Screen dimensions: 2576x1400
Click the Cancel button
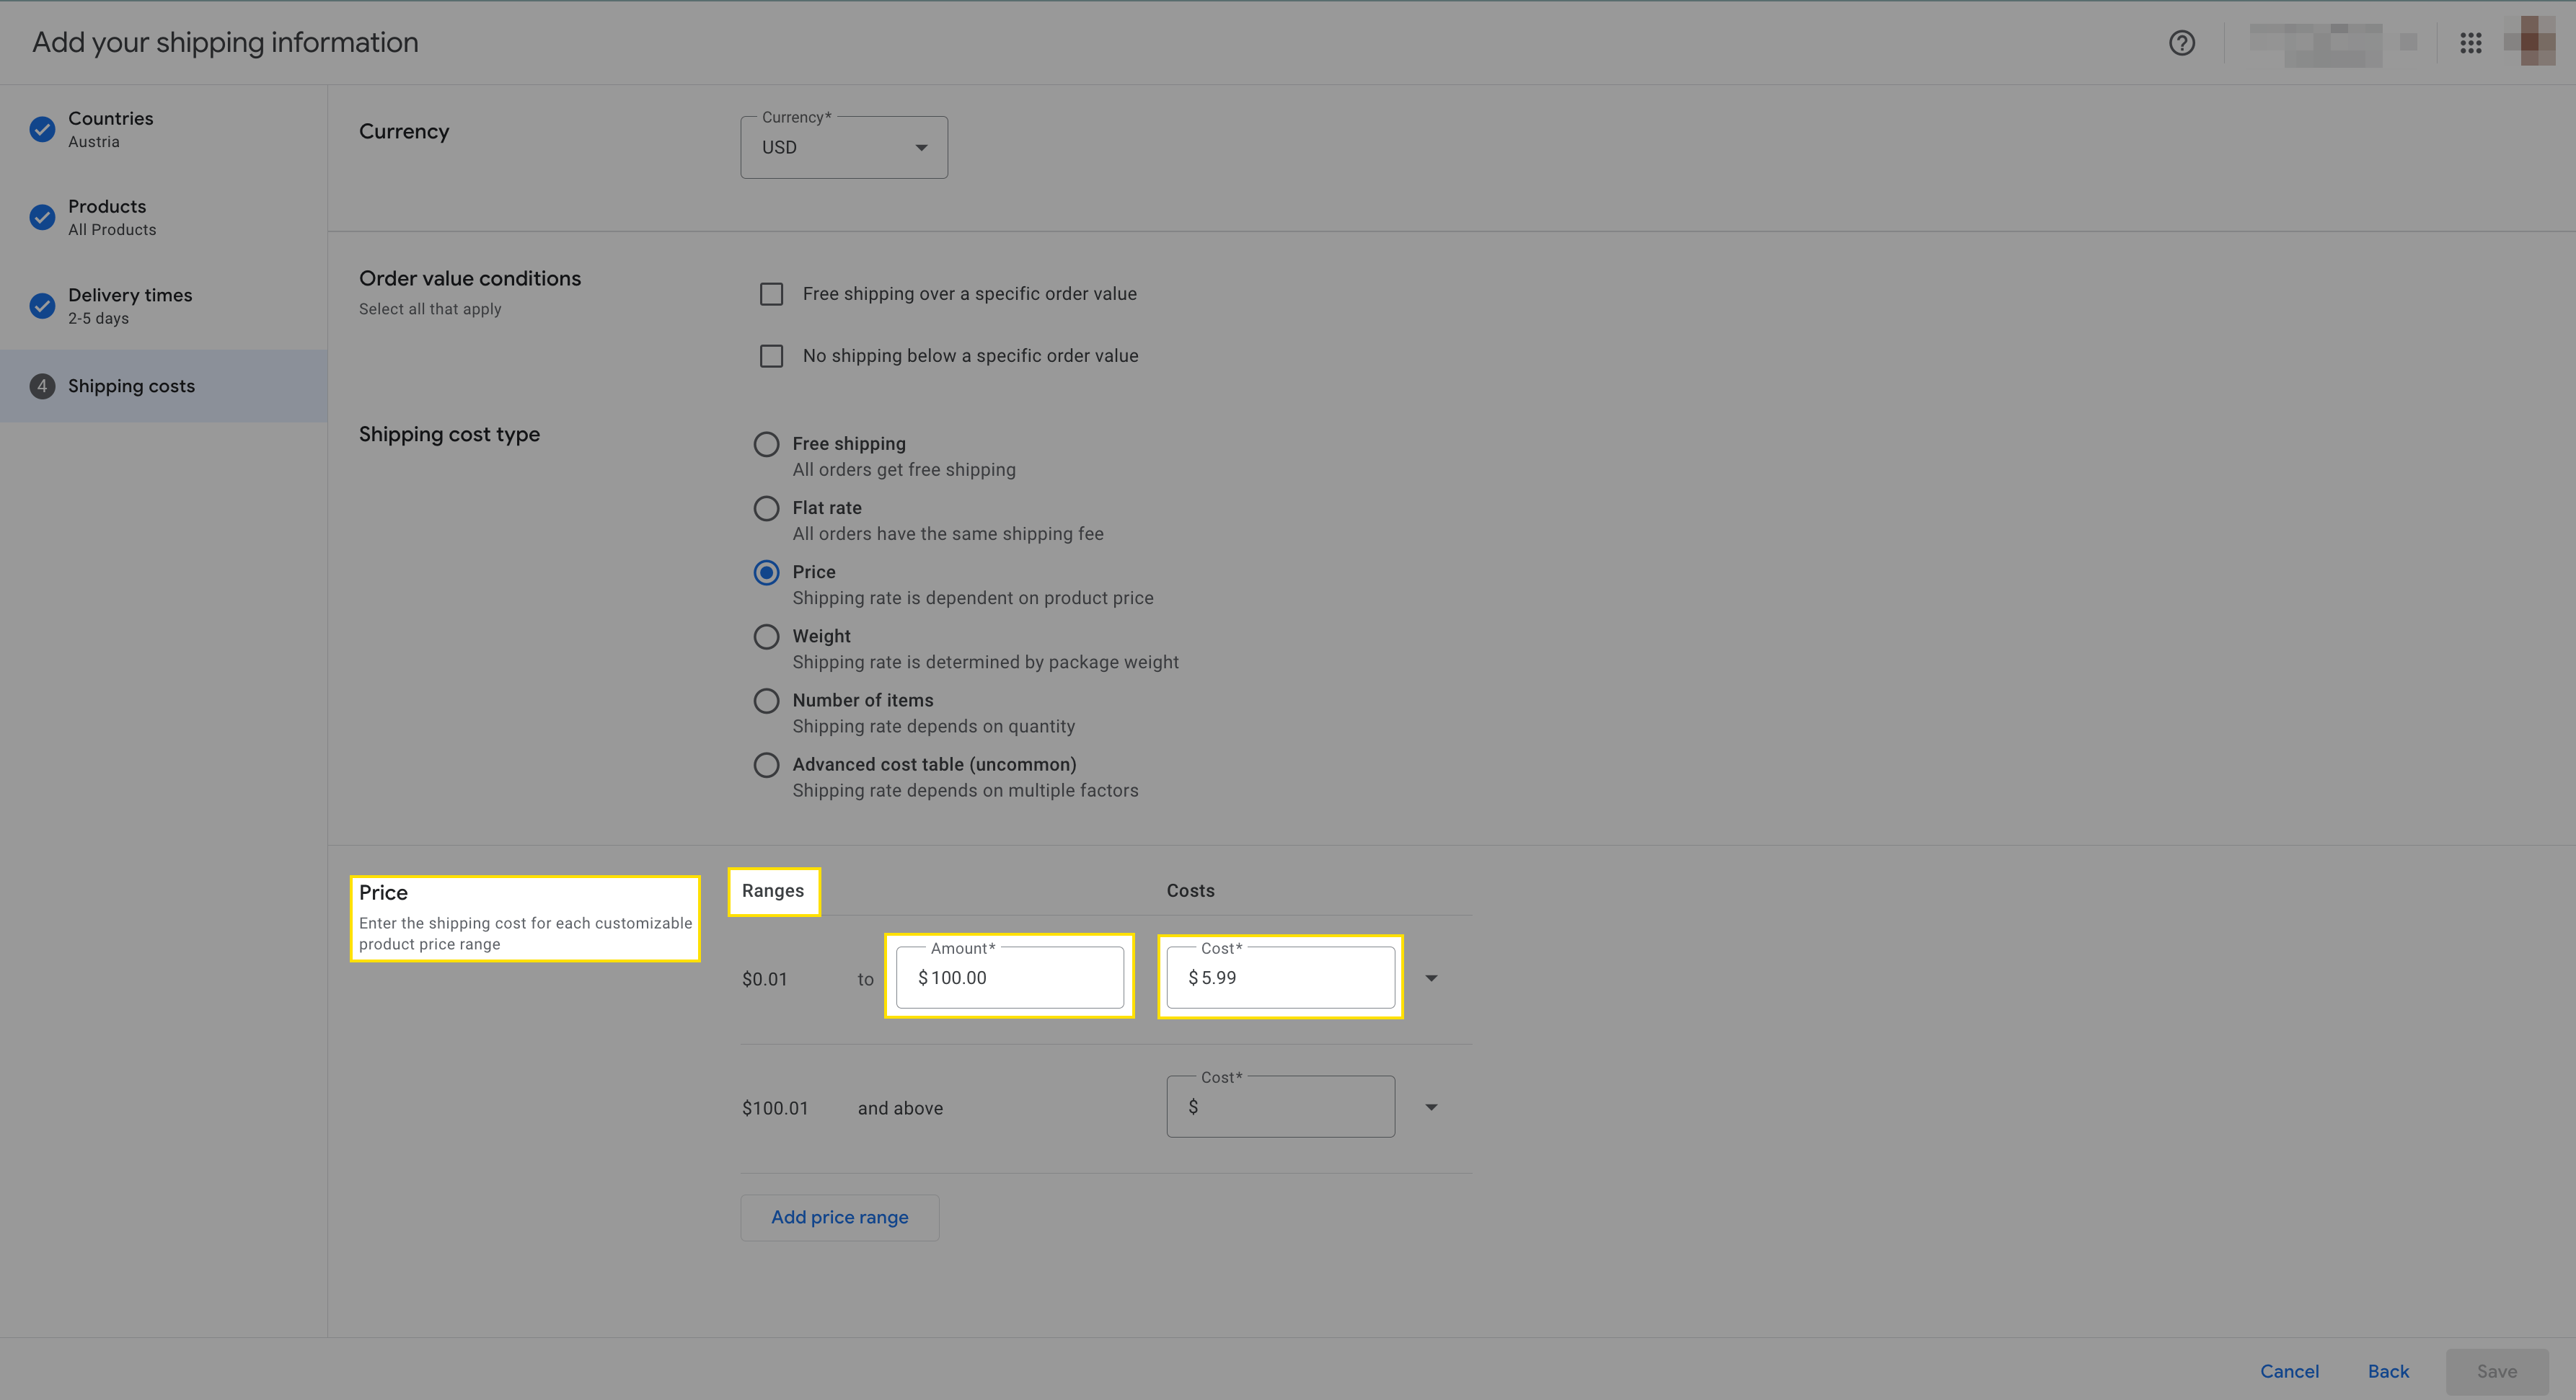2289,1371
